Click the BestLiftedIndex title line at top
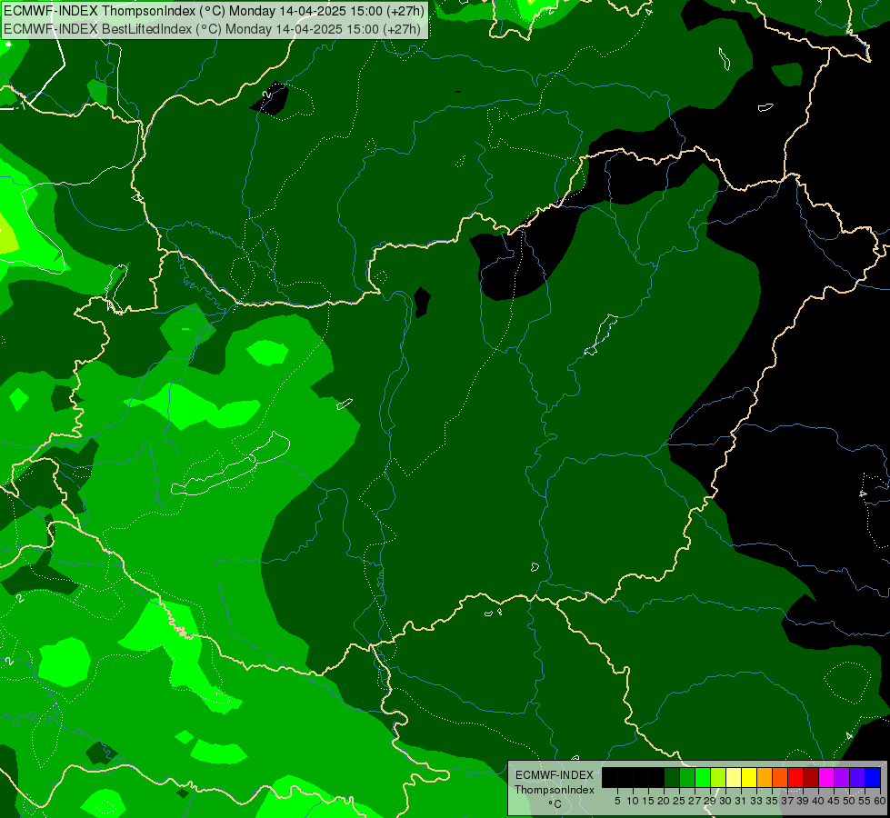This screenshot has height=818, width=890. click(212, 28)
